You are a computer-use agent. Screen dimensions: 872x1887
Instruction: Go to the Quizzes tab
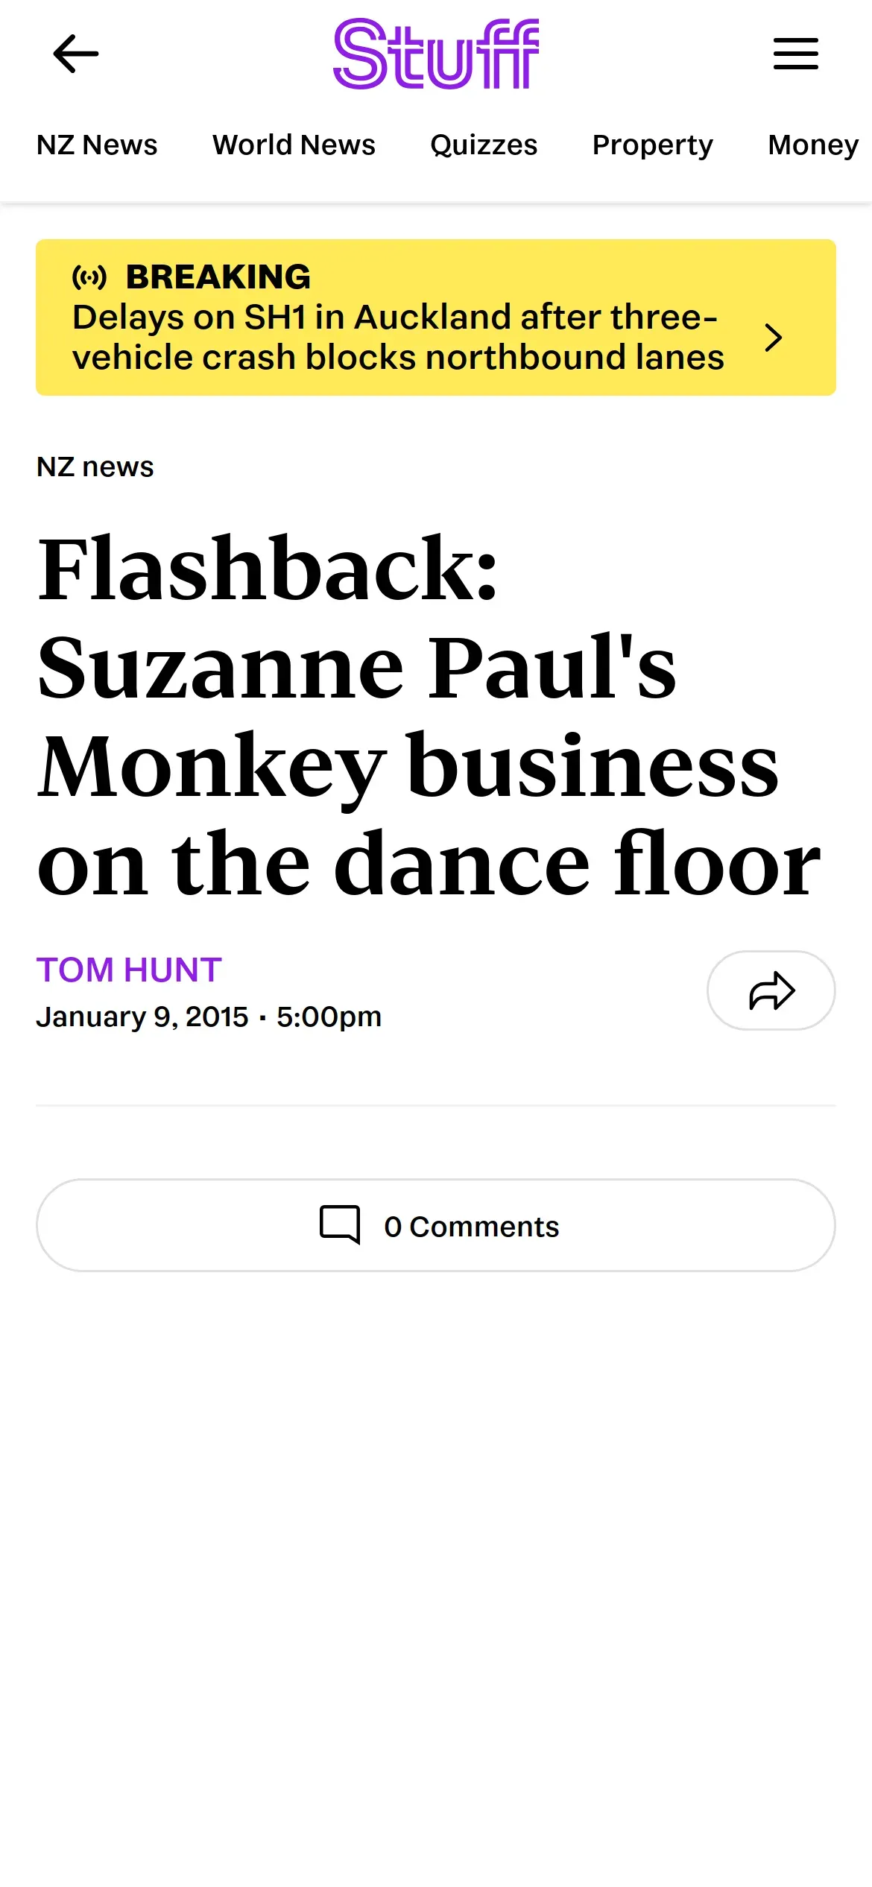(x=484, y=145)
